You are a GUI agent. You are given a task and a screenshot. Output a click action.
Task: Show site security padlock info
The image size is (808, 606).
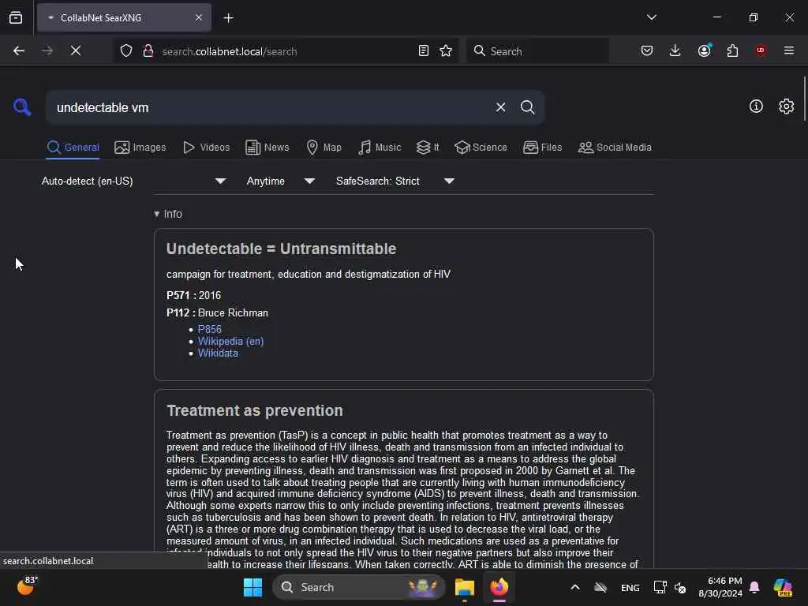(148, 50)
